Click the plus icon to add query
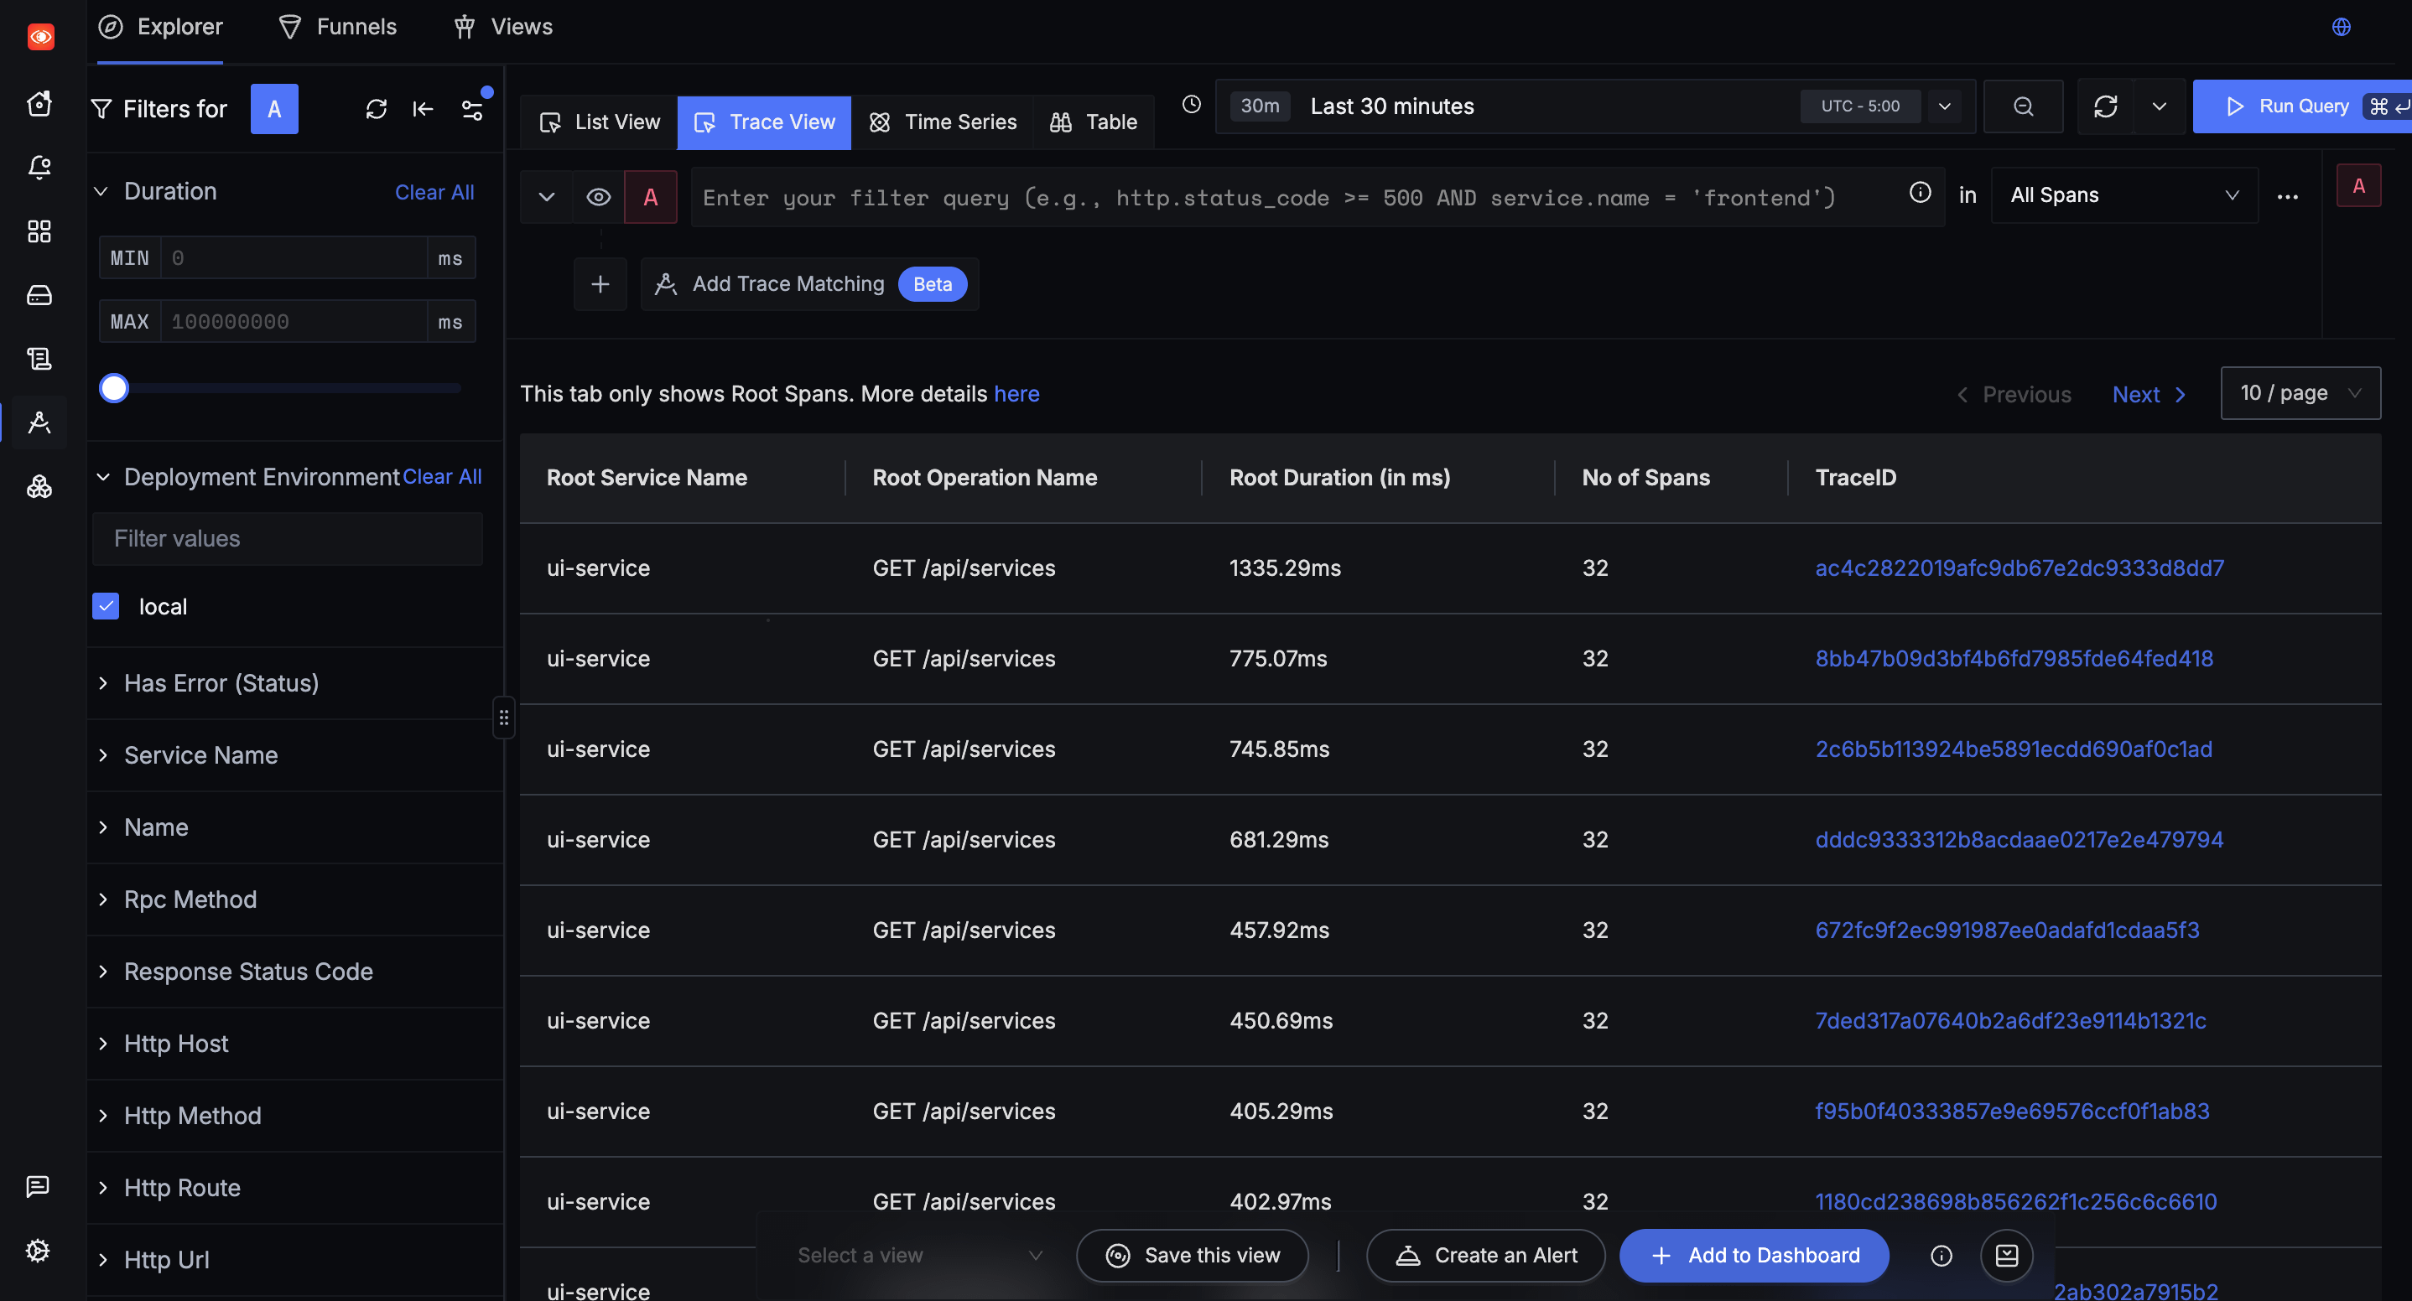Viewport: 2412px width, 1301px height. (x=600, y=283)
